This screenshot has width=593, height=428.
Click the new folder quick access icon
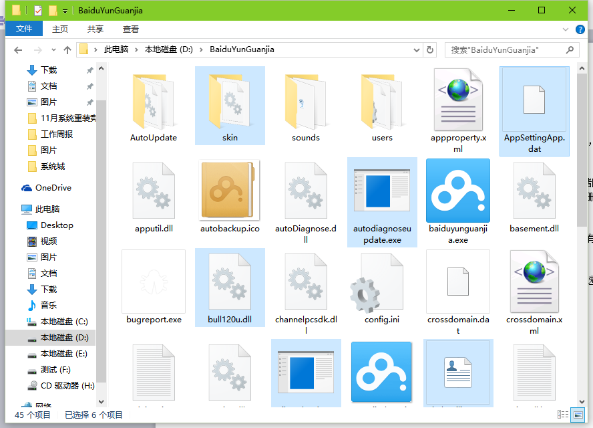53,11
